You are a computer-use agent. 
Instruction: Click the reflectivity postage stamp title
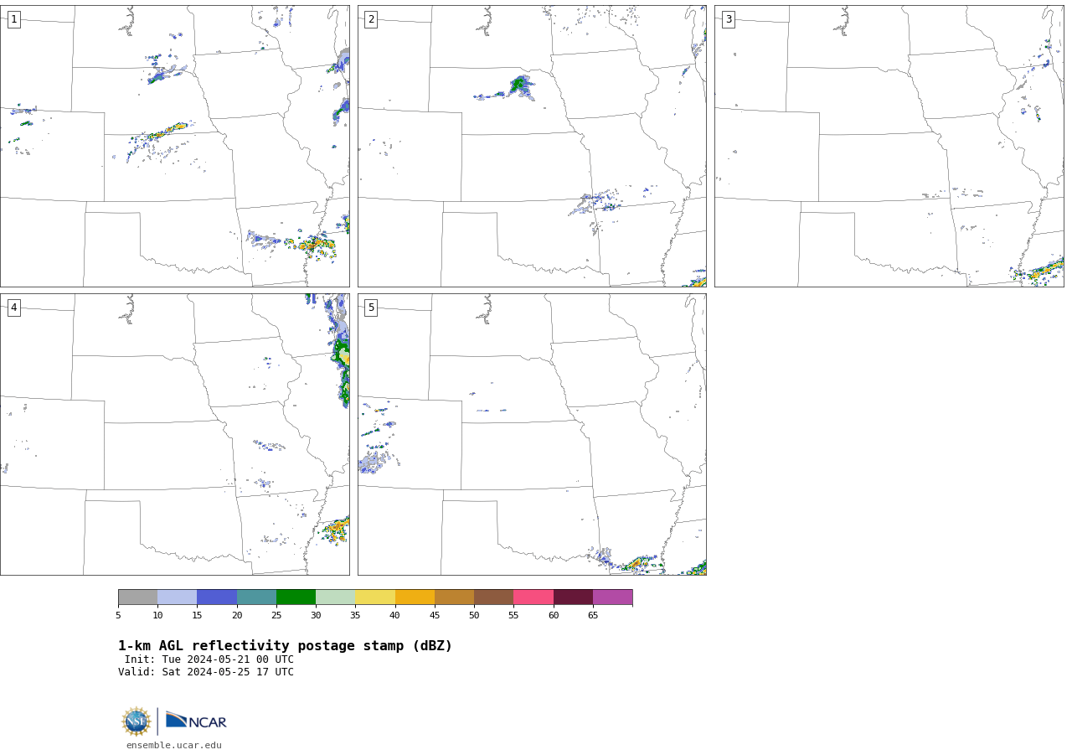285,646
